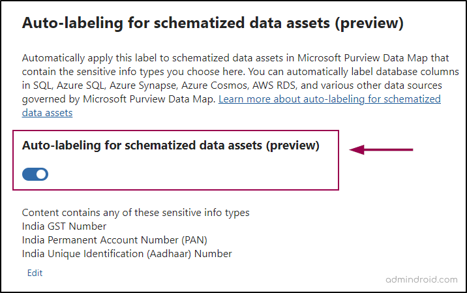The image size is (467, 293).
Task: Select India Permanent Account Number (PAN) entry
Action: 114,239
